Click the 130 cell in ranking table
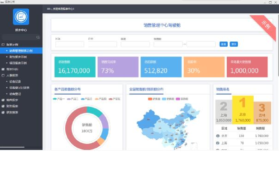Image resolution: width=279 pixels, height=173 pixels. 242,136
